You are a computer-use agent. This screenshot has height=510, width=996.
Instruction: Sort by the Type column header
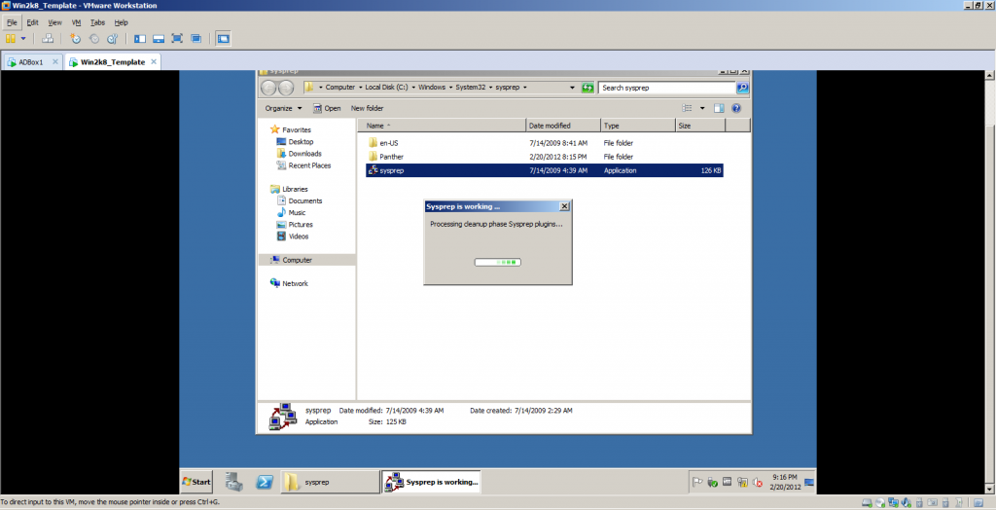click(x=638, y=126)
